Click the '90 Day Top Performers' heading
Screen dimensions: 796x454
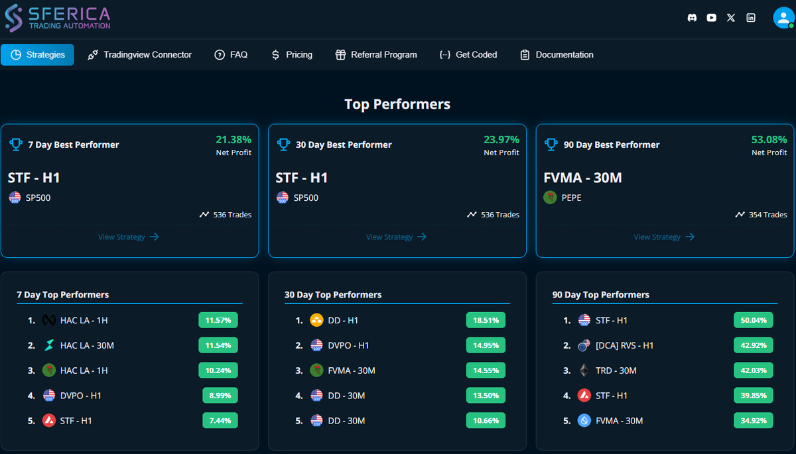[x=601, y=294]
